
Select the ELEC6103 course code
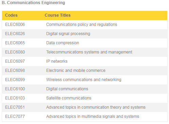pos(15,98)
